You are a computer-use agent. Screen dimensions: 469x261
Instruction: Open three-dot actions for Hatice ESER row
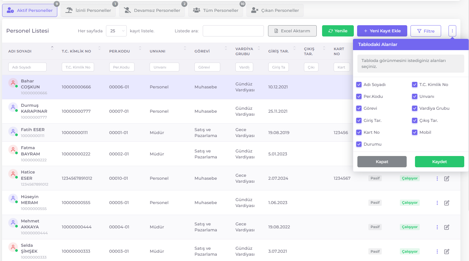(437, 179)
